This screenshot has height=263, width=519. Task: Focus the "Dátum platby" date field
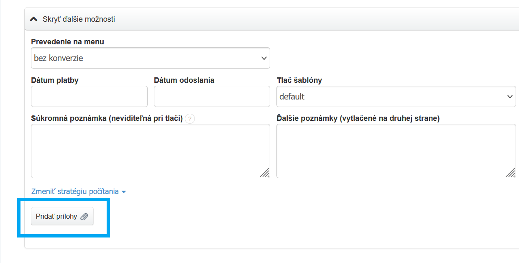pos(89,97)
